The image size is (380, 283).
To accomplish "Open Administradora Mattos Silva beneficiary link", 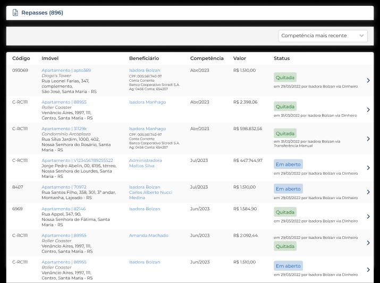I will [146, 163].
